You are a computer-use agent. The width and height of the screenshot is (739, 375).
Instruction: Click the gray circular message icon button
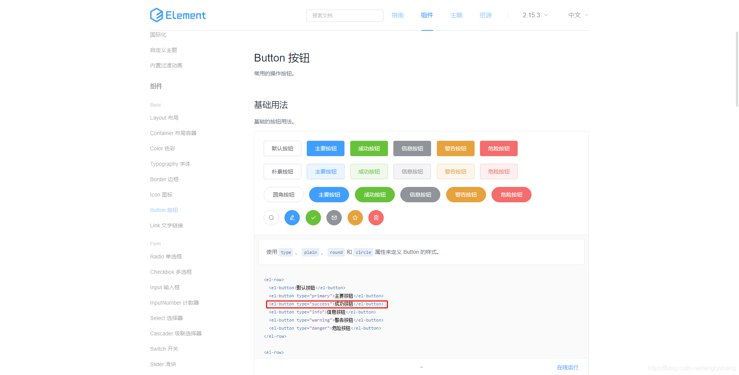coord(334,218)
